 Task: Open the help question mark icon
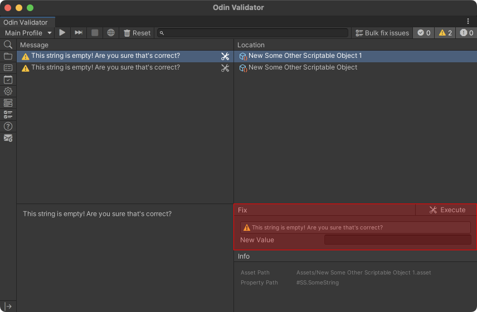8,126
